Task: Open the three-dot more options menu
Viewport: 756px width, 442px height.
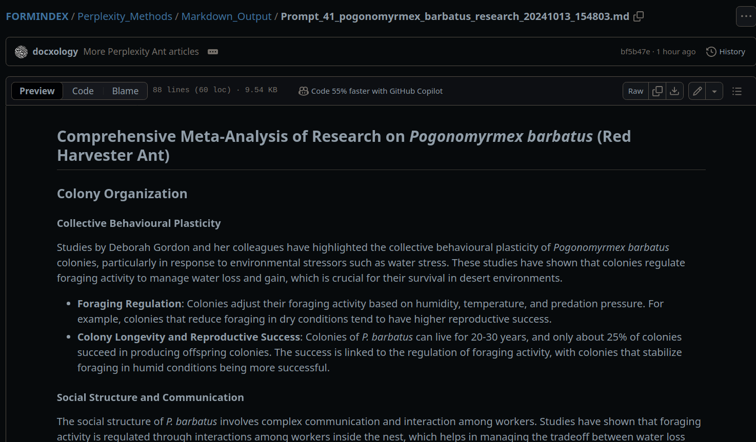Action: [746, 16]
